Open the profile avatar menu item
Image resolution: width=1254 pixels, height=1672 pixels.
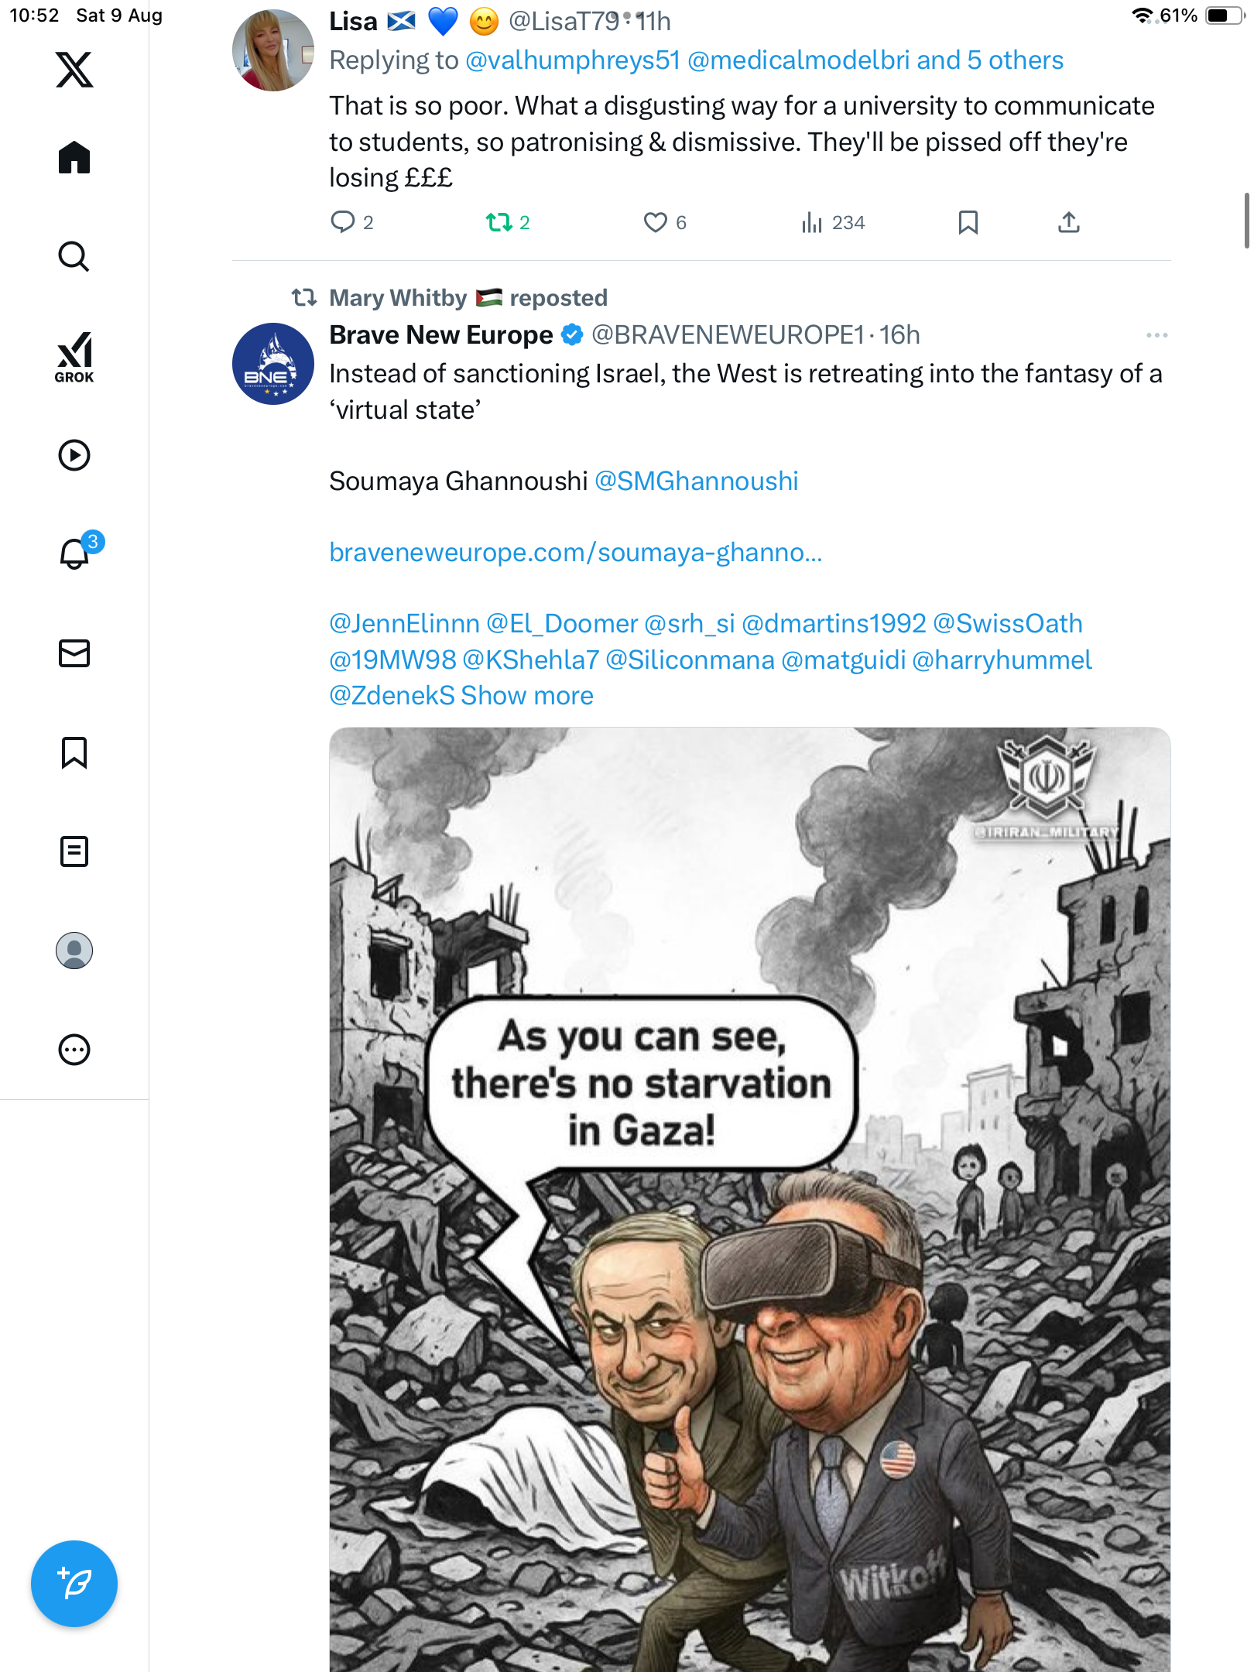pos(74,951)
